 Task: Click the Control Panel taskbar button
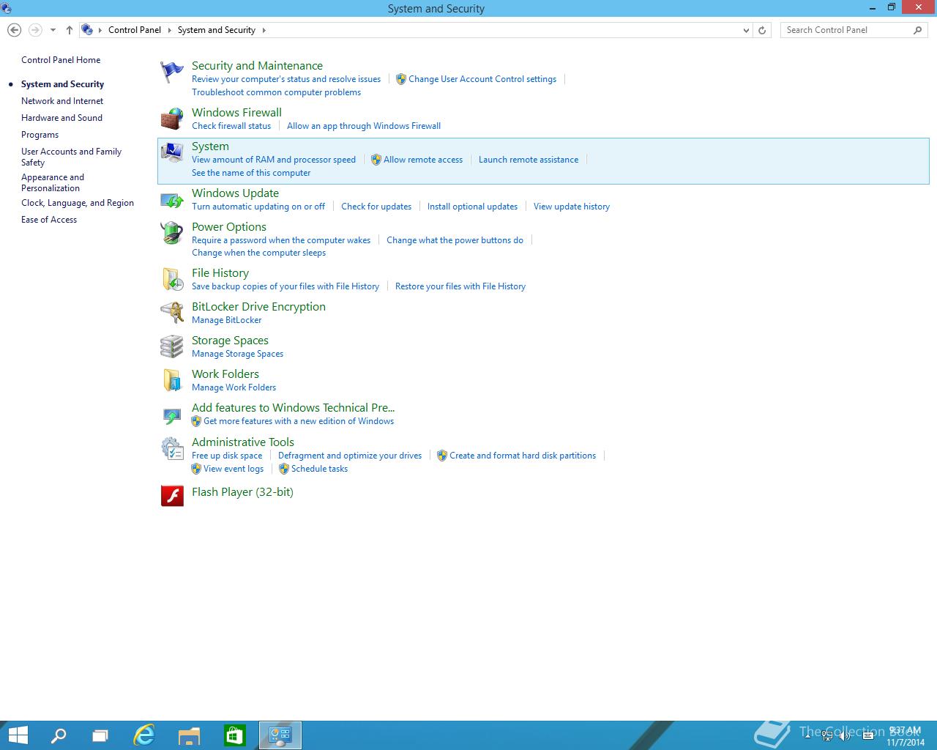coord(280,735)
